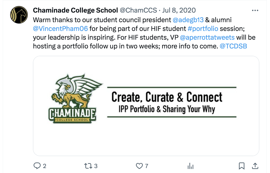270x173 pixels.
Task: Click the @ChamCCS handle
Action: tap(138, 11)
